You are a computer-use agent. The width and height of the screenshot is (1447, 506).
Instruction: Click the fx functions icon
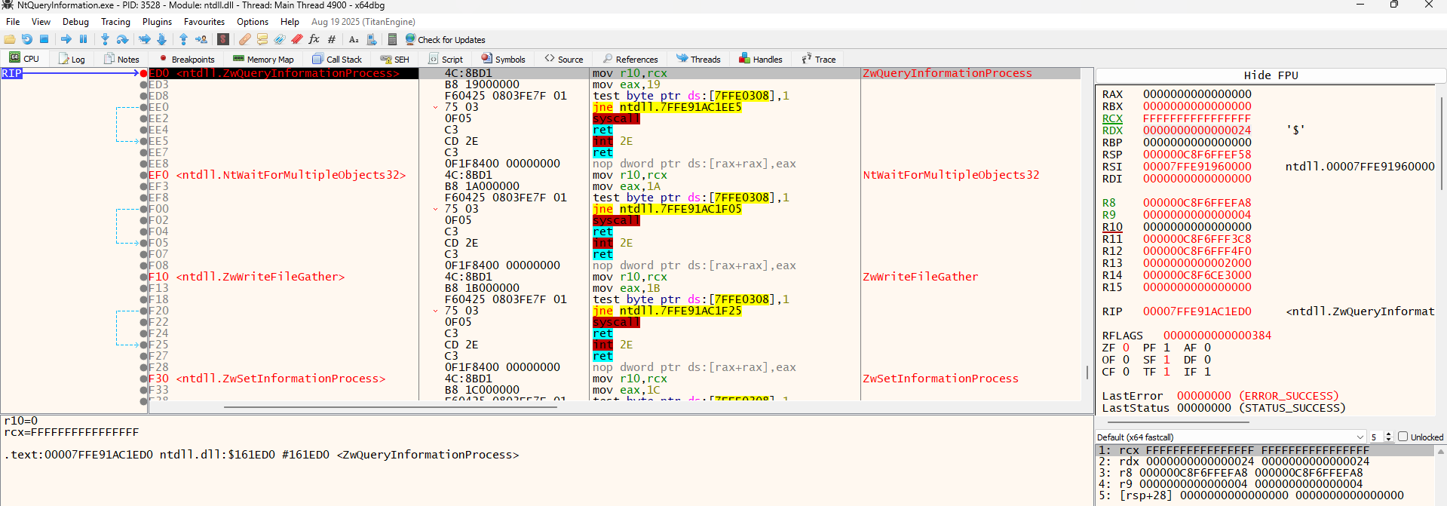pos(314,39)
